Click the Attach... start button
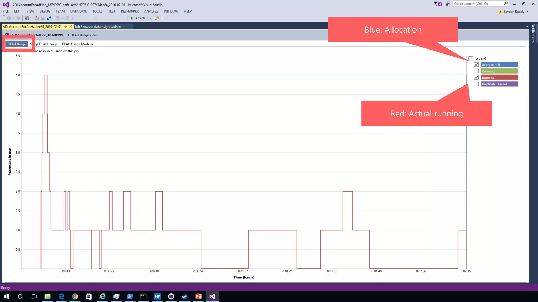Screen dimensions: 538x302 (x=139, y=18)
